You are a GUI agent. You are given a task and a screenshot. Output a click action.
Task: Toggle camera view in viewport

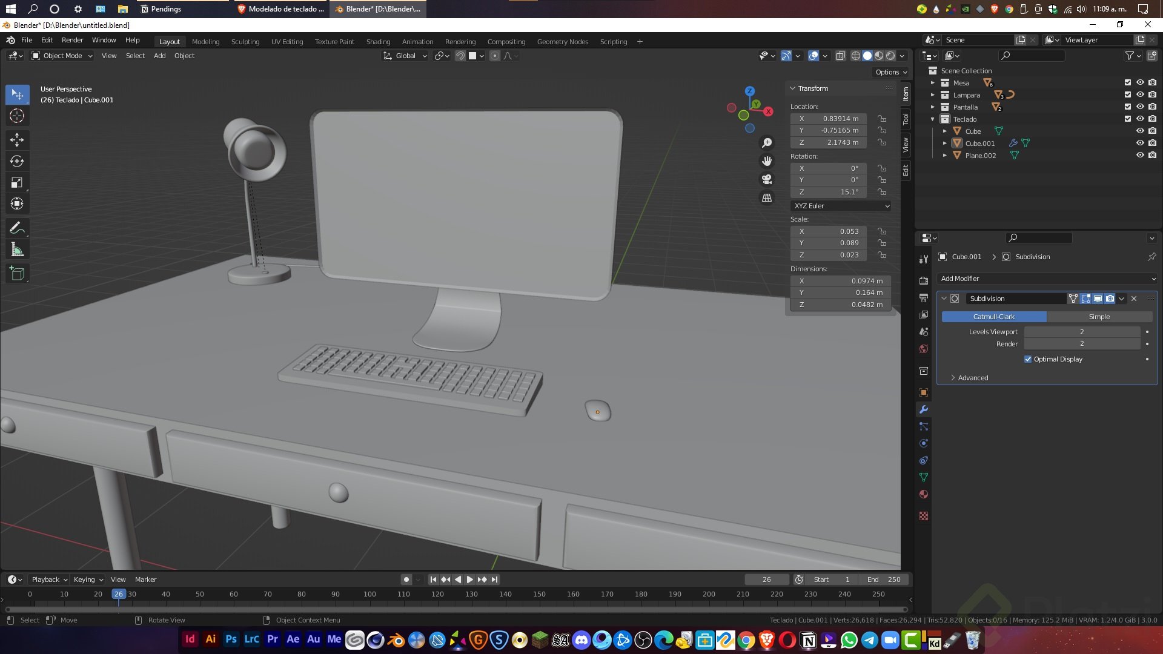point(767,180)
